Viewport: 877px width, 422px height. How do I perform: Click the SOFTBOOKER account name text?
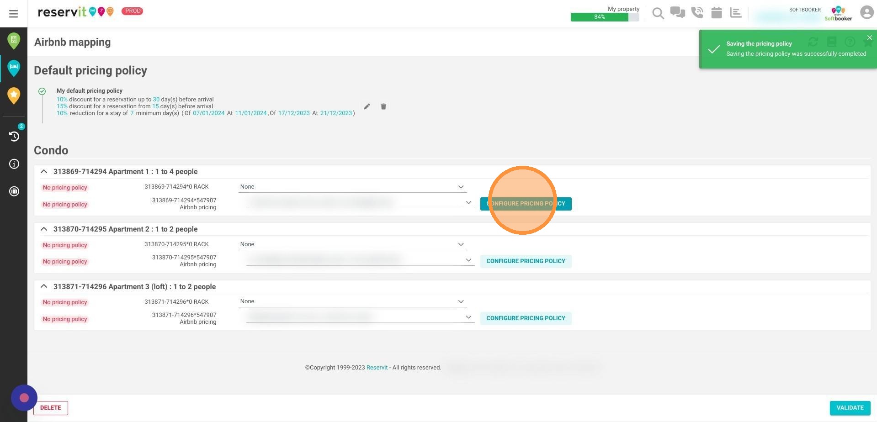click(805, 10)
